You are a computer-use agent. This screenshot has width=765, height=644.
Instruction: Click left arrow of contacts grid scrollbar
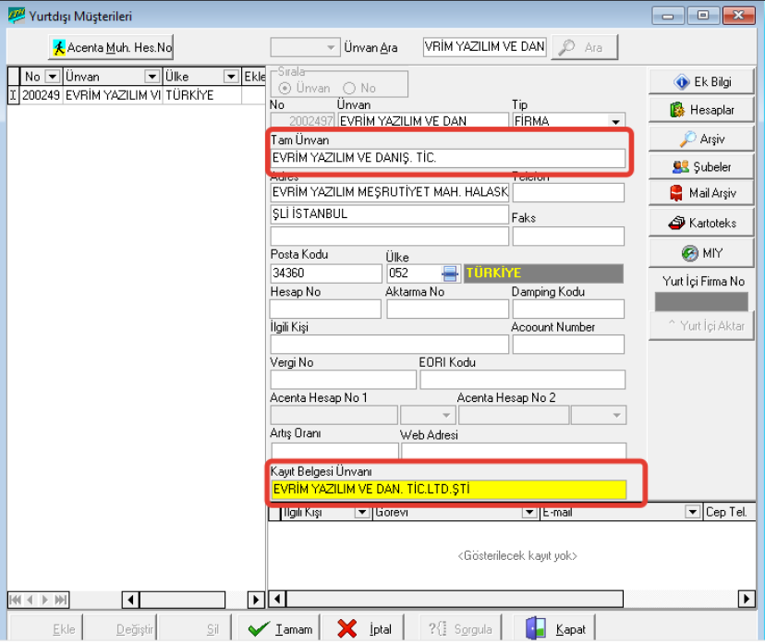277,599
